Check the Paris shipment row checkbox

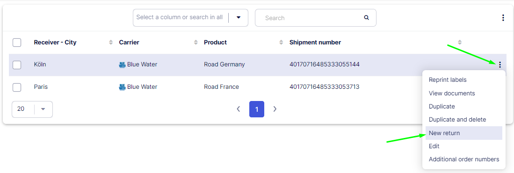(x=17, y=87)
